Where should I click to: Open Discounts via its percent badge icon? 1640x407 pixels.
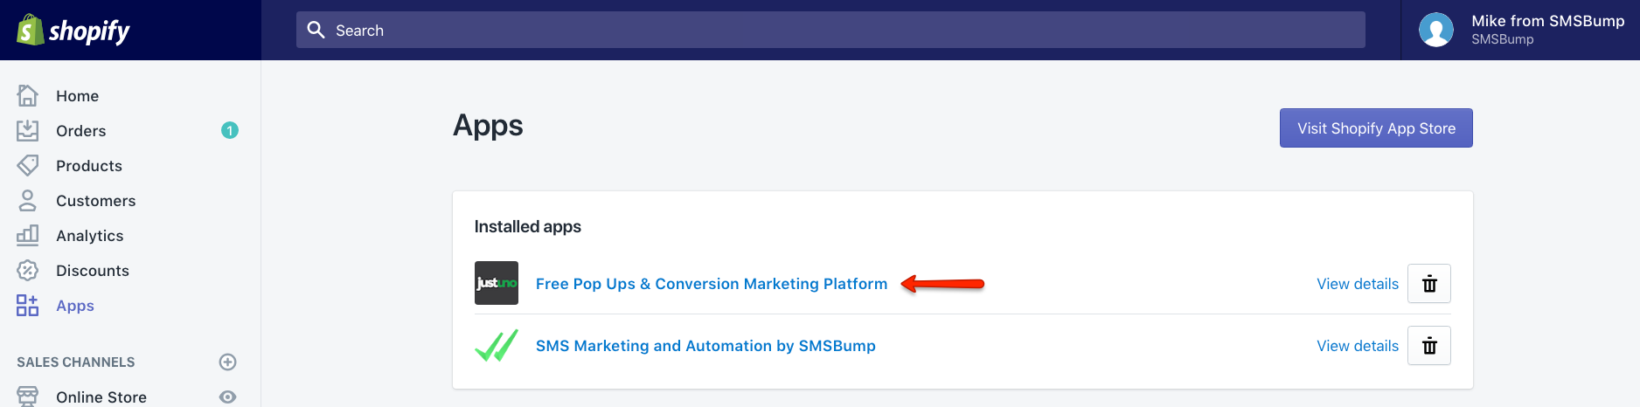(x=28, y=270)
